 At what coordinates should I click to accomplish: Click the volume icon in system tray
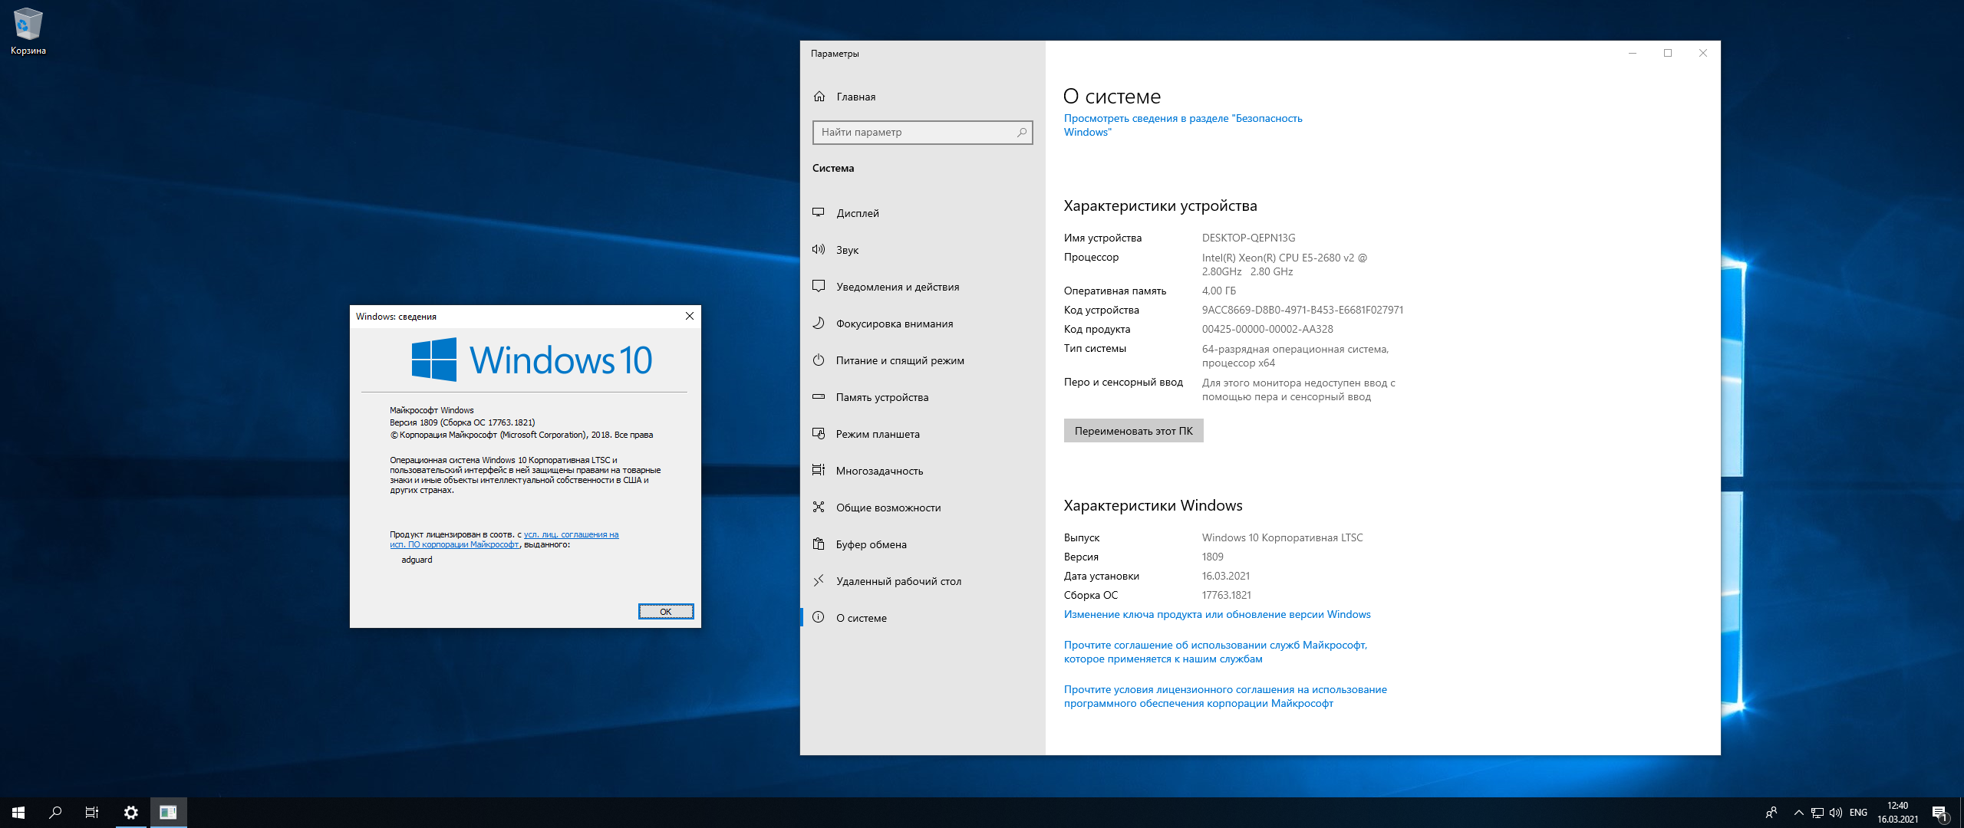(1836, 813)
